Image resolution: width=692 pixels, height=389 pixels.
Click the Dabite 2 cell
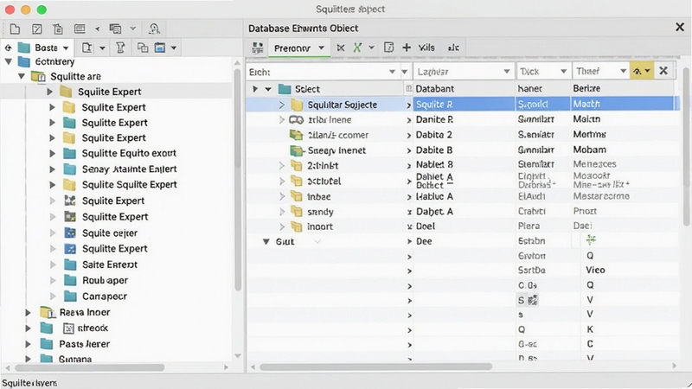click(x=434, y=135)
